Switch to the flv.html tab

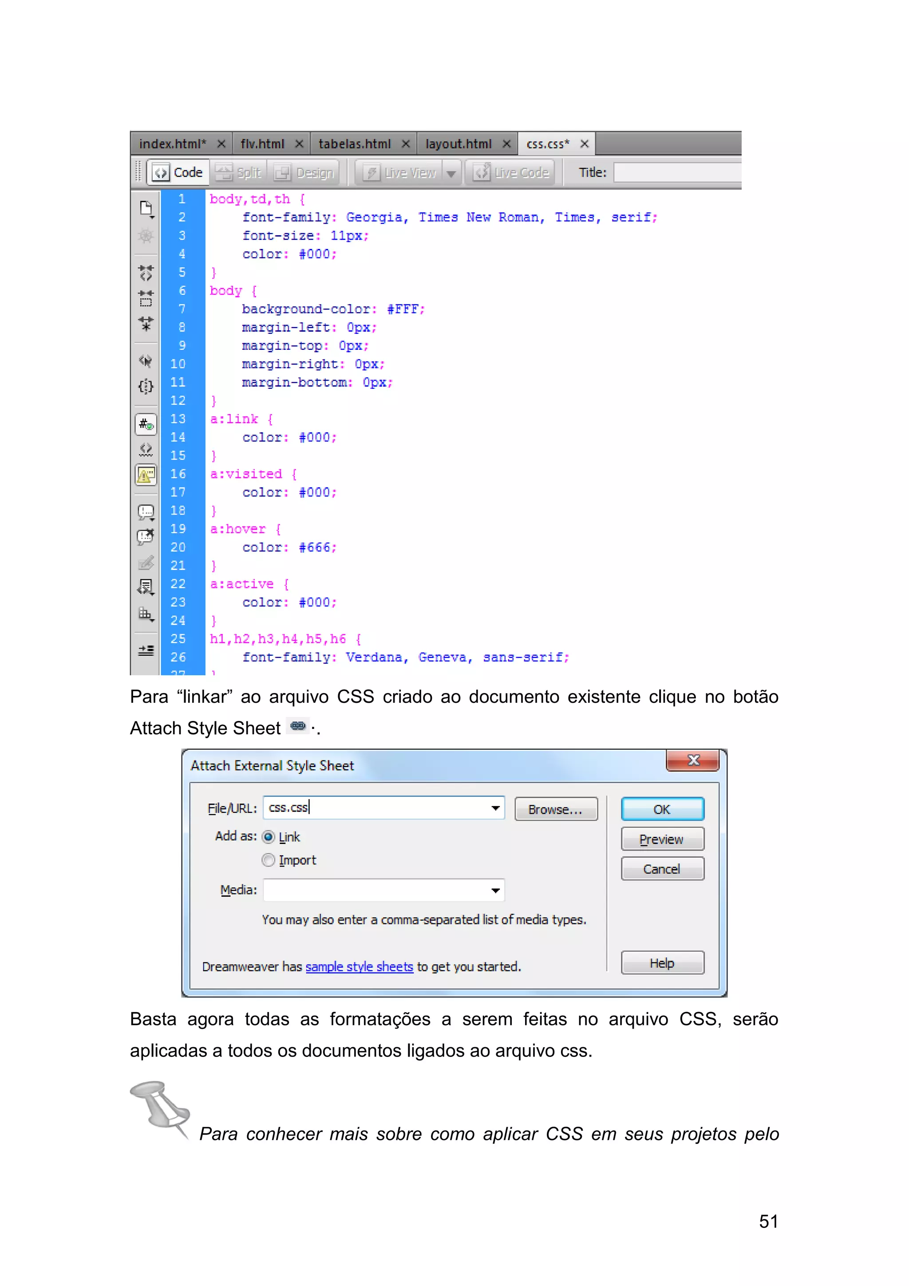(262, 144)
